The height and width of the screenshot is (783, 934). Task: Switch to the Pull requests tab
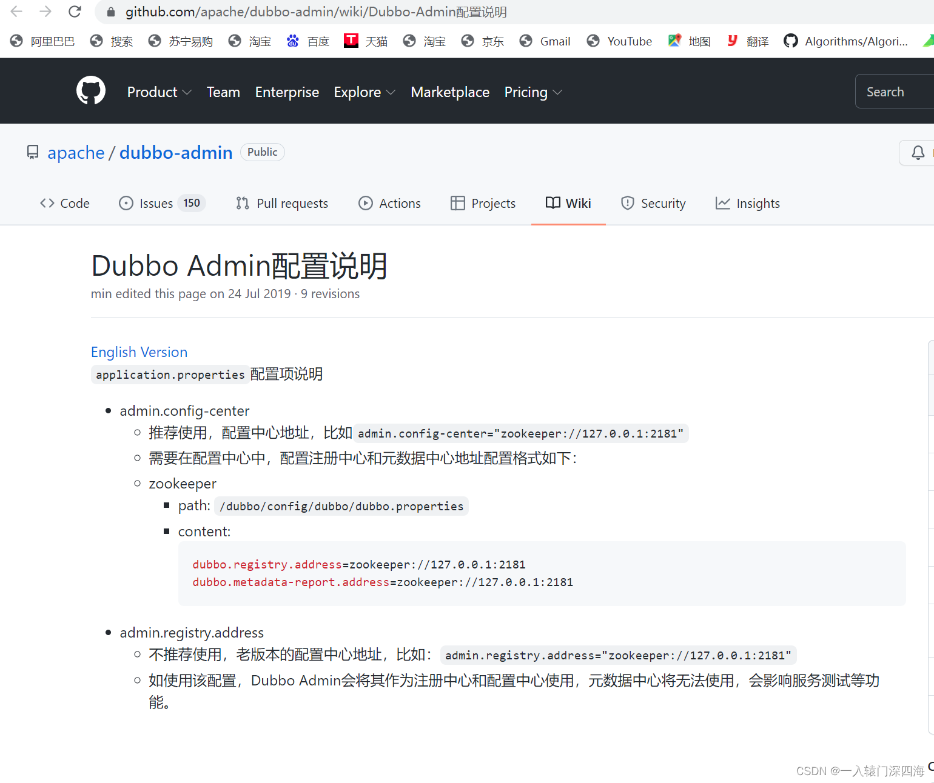282,204
